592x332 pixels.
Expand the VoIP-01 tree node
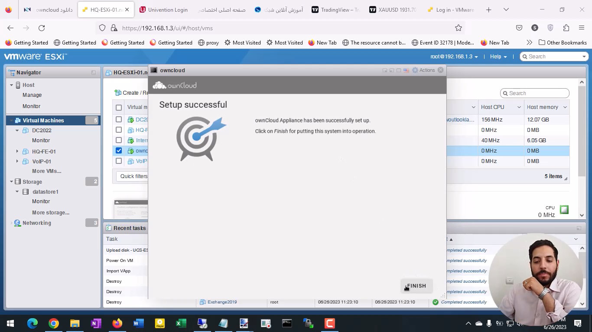pos(17,161)
